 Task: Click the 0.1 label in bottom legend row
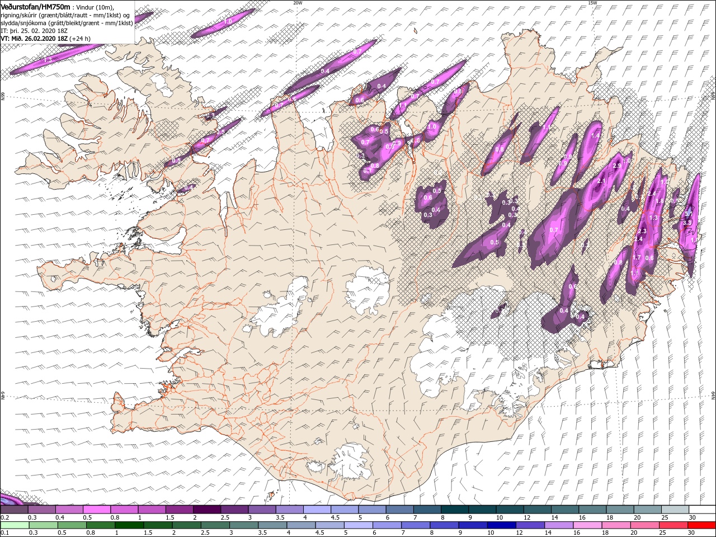[3, 533]
